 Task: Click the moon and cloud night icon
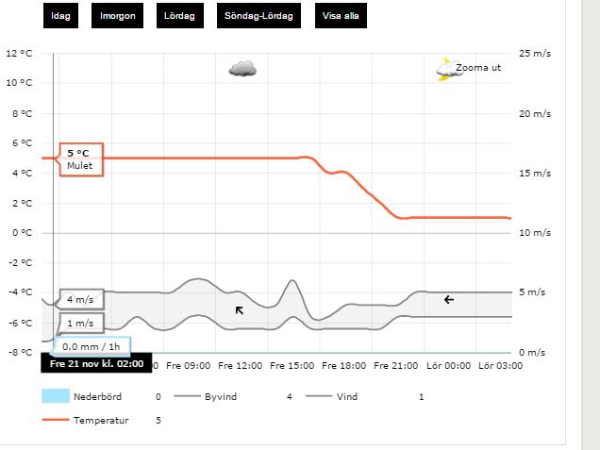point(444,69)
